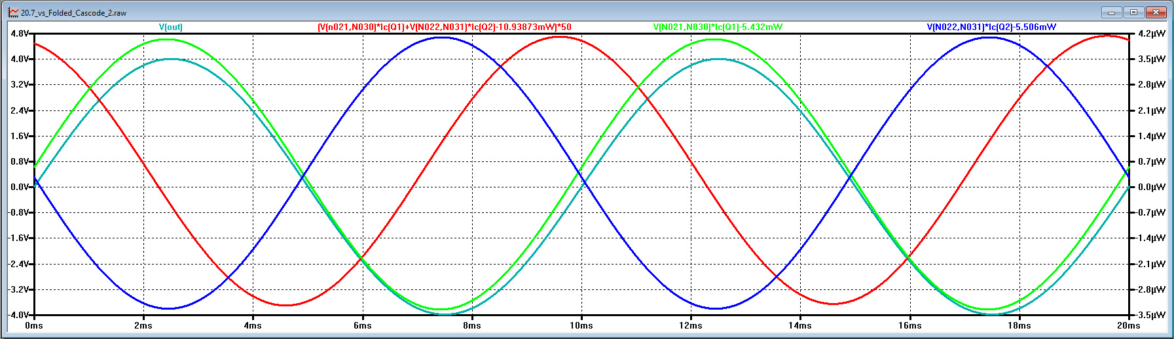Click the 1.6V left axis label
The height and width of the screenshot is (339, 1174).
tap(20, 136)
